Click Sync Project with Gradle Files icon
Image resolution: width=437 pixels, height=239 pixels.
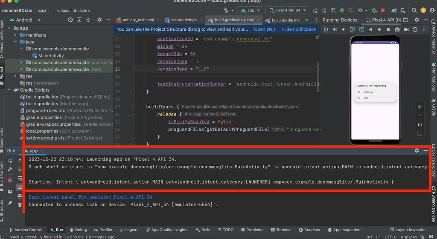[x=394, y=10]
